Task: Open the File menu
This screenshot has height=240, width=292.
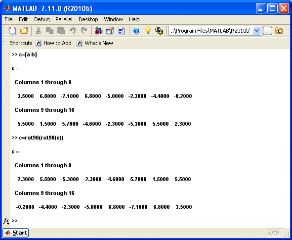Action: coord(8,19)
